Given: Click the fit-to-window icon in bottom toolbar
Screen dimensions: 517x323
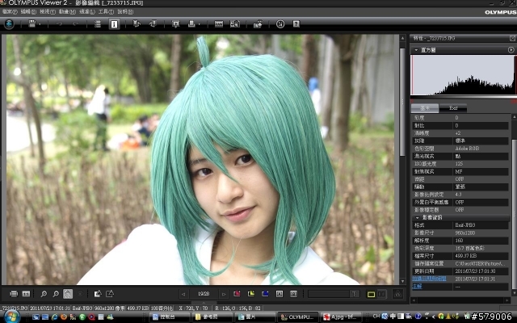Looking at the screenshot, I should click(14, 294).
